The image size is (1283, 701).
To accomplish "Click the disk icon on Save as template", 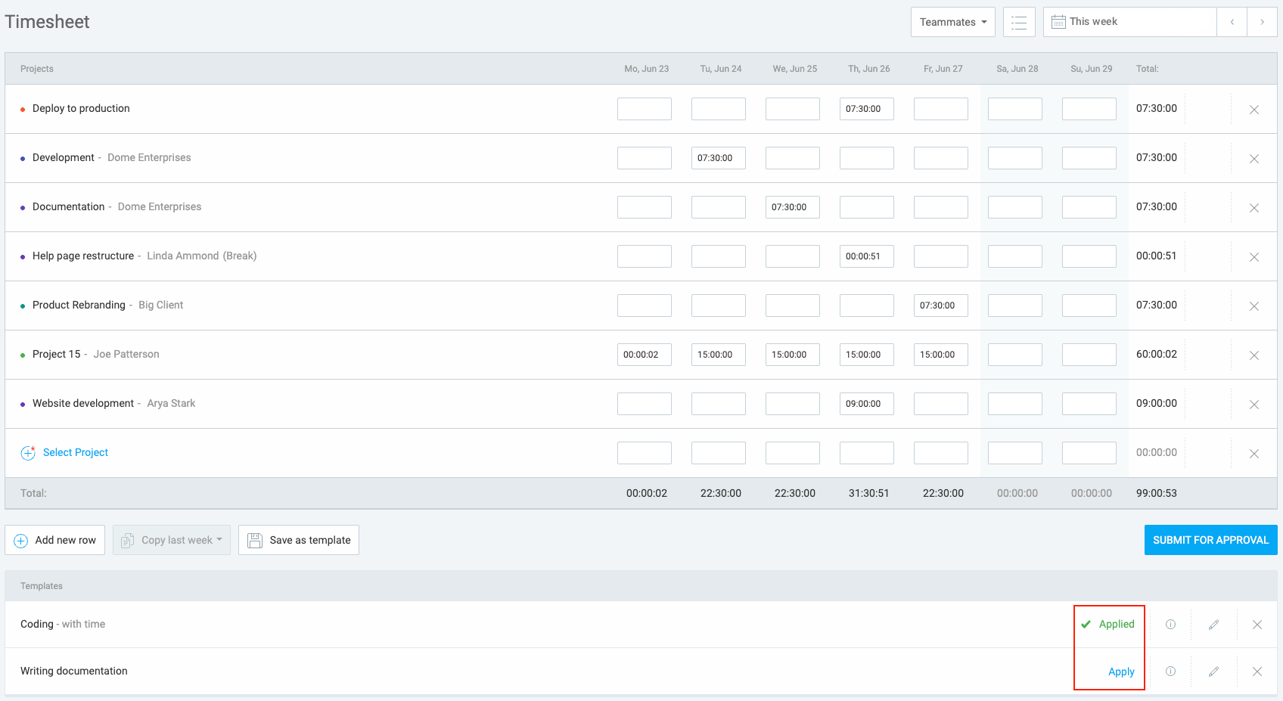I will [x=254, y=539].
